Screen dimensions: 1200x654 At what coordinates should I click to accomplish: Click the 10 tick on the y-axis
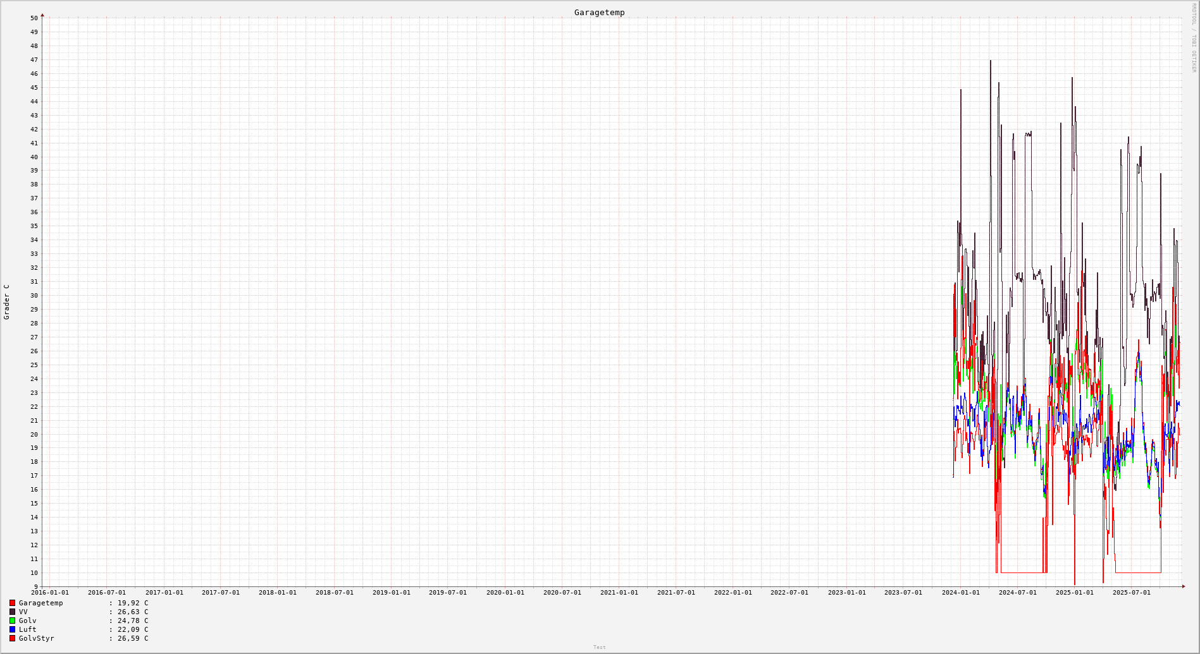tap(34, 573)
